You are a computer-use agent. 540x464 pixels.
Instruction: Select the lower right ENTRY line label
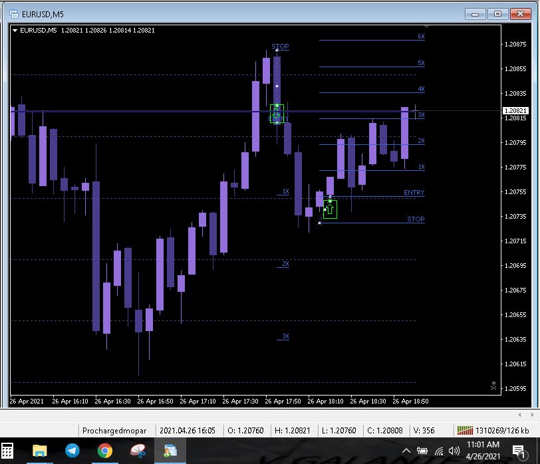coord(414,192)
